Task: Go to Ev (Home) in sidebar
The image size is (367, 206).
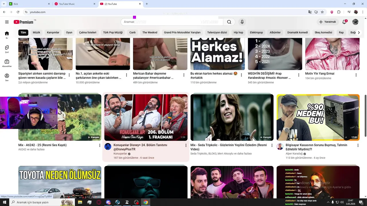Action: pyautogui.click(x=7, y=35)
